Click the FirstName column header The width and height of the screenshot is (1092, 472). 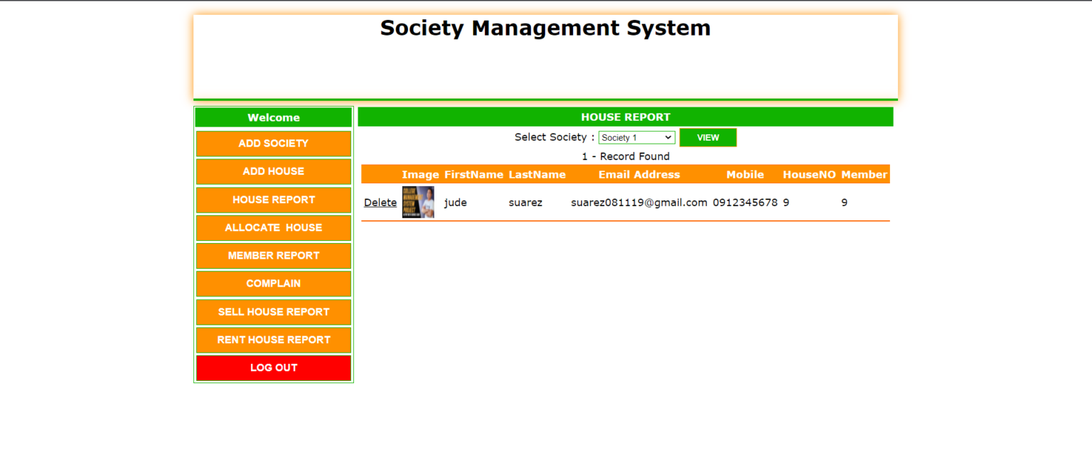(x=473, y=174)
